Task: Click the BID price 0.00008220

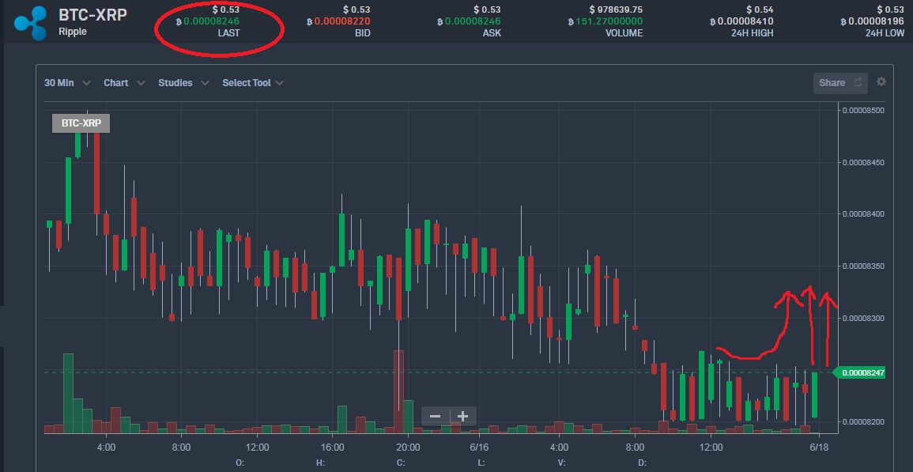Action: [338, 21]
